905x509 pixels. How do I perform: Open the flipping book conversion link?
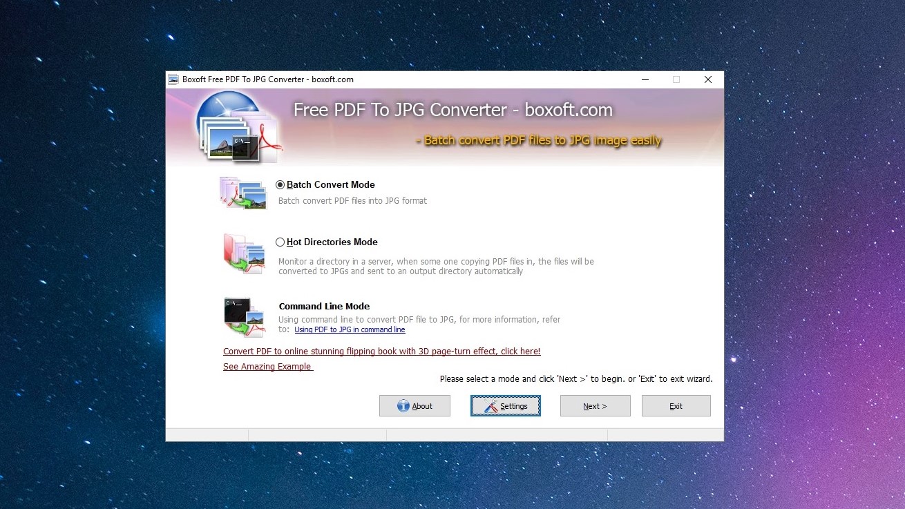click(381, 352)
